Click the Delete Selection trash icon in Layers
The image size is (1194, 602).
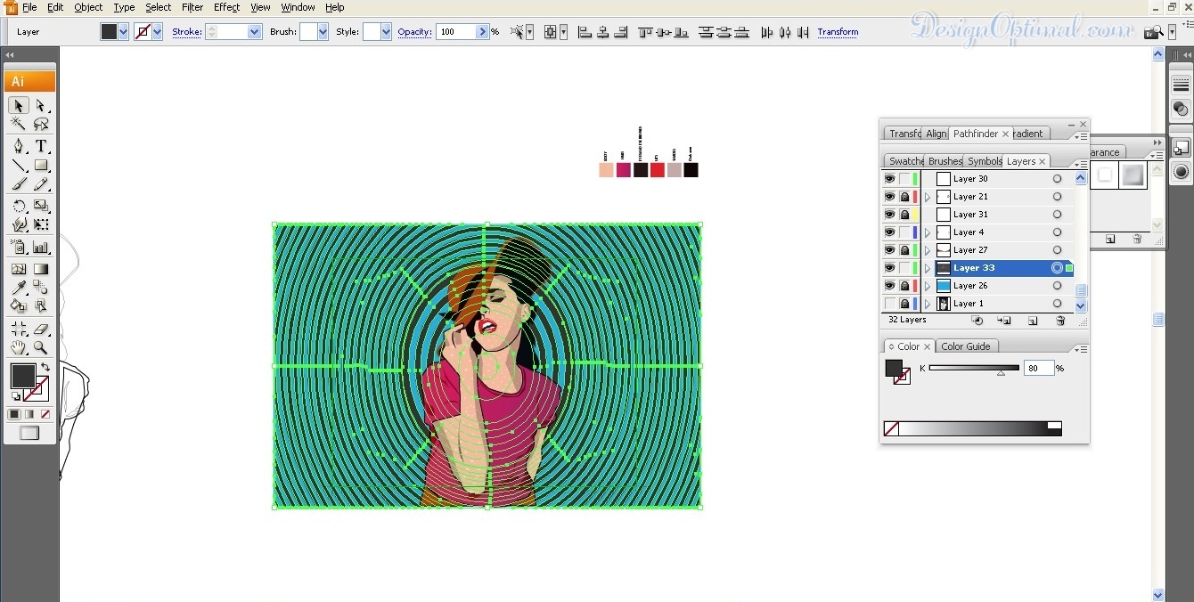(x=1060, y=321)
